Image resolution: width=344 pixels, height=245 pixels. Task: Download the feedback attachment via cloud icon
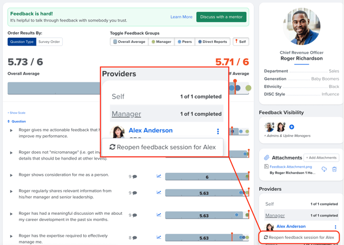pyautogui.click(x=324, y=169)
